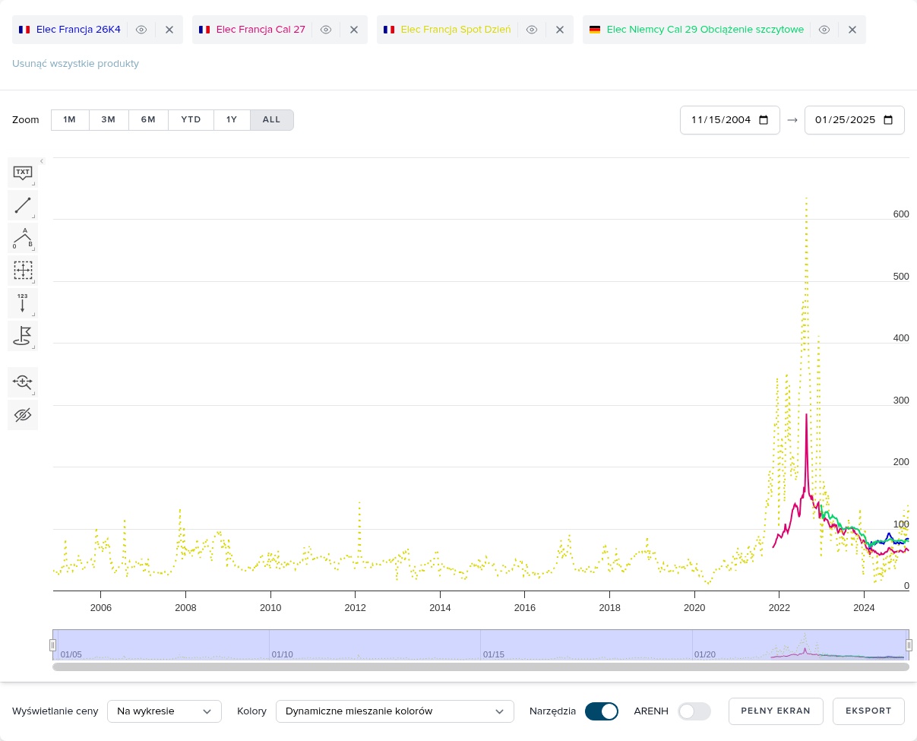Remove Elec Francja Cal 27 product

tap(354, 30)
